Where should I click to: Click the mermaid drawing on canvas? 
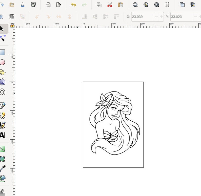115,123
